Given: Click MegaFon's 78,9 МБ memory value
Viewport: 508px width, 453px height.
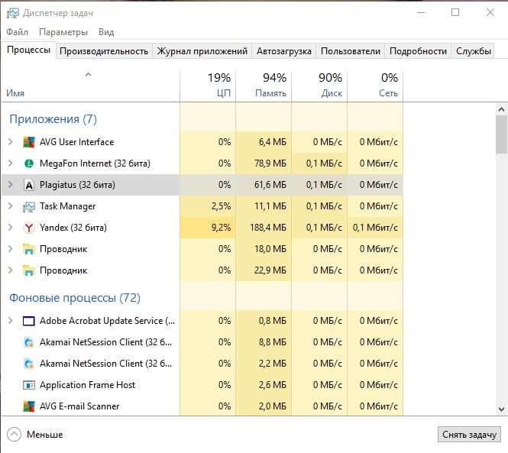Looking at the screenshot, I should click(270, 163).
